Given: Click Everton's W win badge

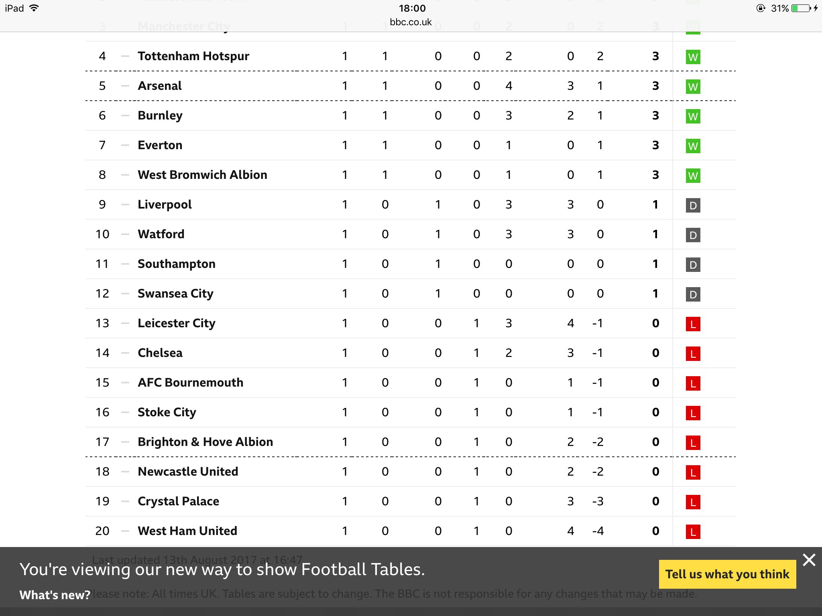Looking at the screenshot, I should point(693,146).
